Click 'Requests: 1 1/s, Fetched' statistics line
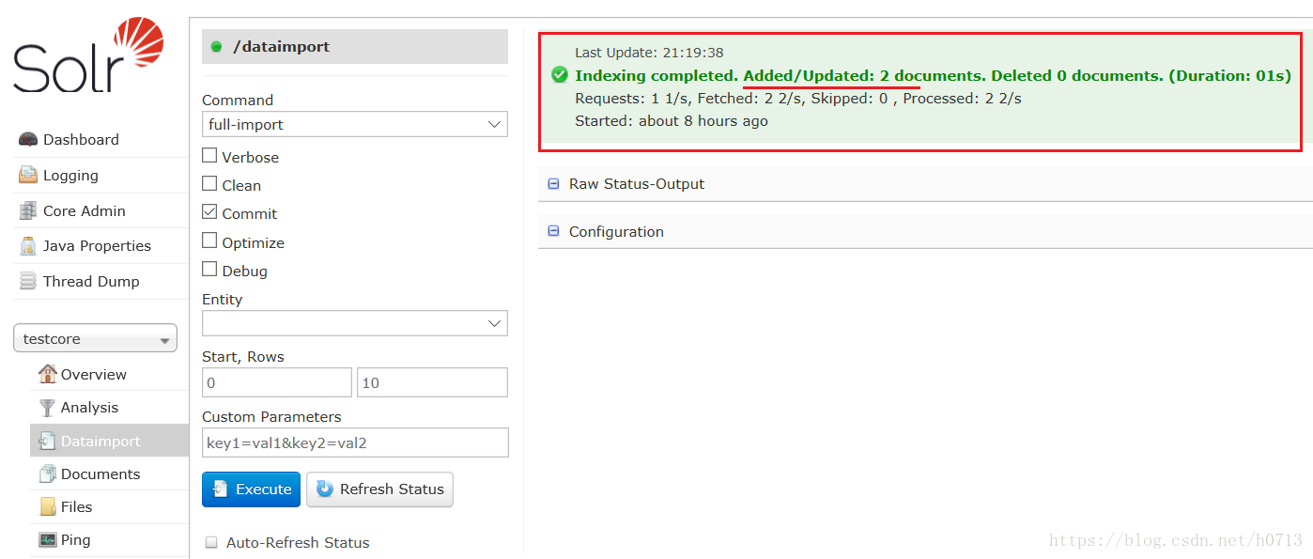Screen dimensions: 1313x559 tap(798, 98)
